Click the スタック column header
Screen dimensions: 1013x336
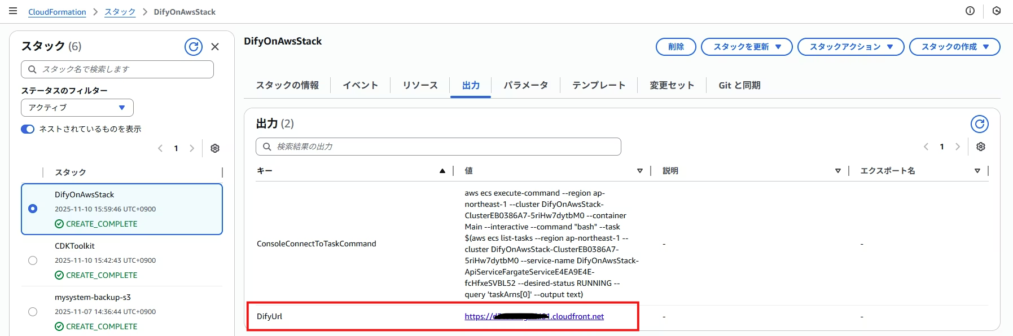click(x=71, y=173)
